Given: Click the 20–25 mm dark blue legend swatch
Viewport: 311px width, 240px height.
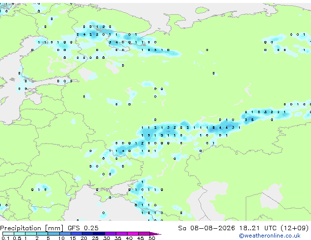Looking at the screenshot, I should (88, 234).
